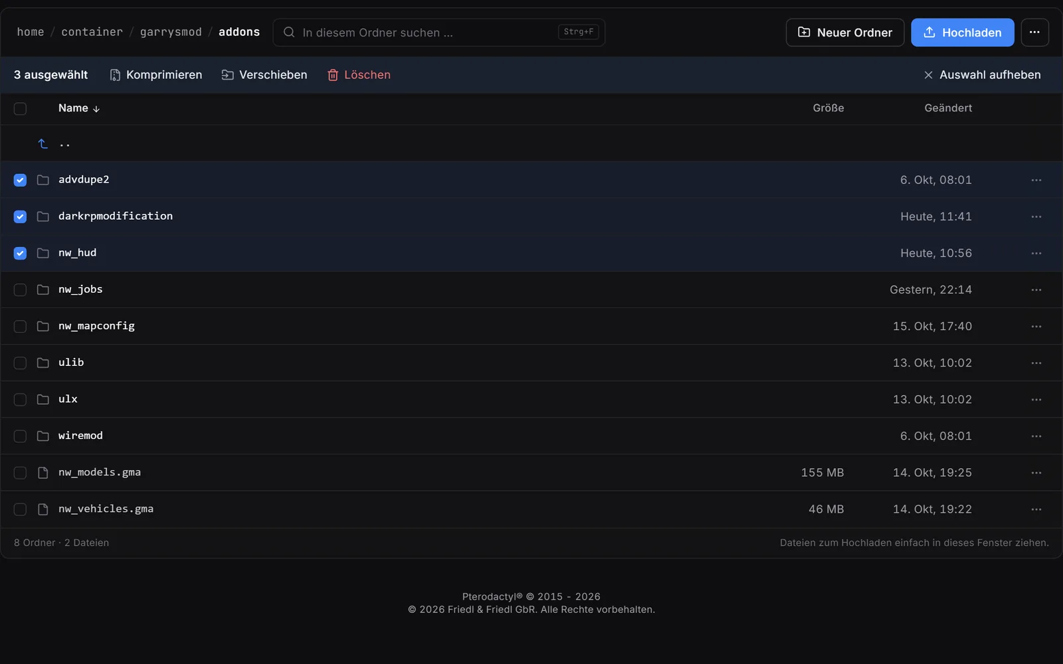The height and width of the screenshot is (664, 1063).
Task: Open the three-dot menu for nw_hud
Action: (1036, 253)
